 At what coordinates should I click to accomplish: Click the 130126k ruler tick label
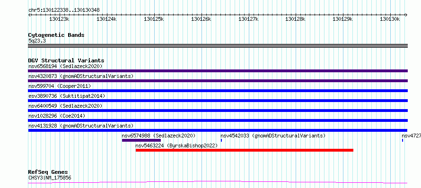[x=201, y=19]
